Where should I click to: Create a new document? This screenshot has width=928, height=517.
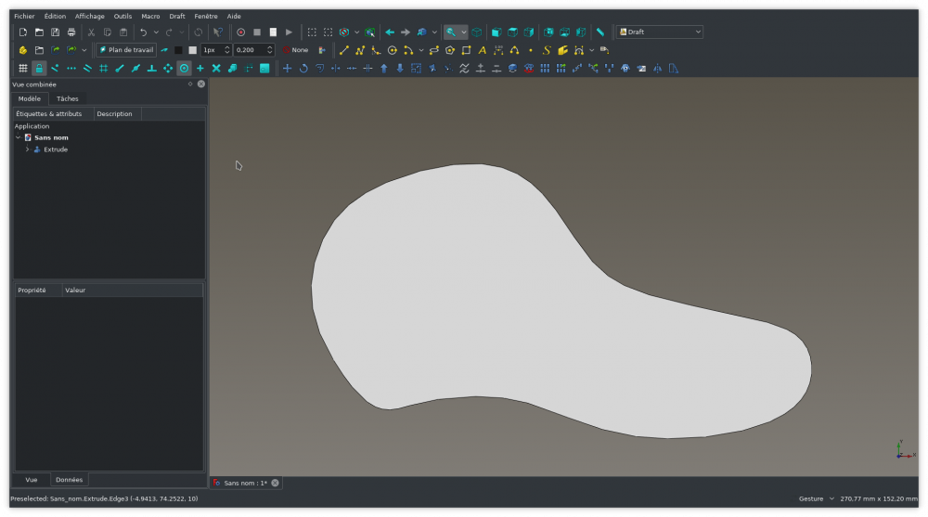pos(23,32)
